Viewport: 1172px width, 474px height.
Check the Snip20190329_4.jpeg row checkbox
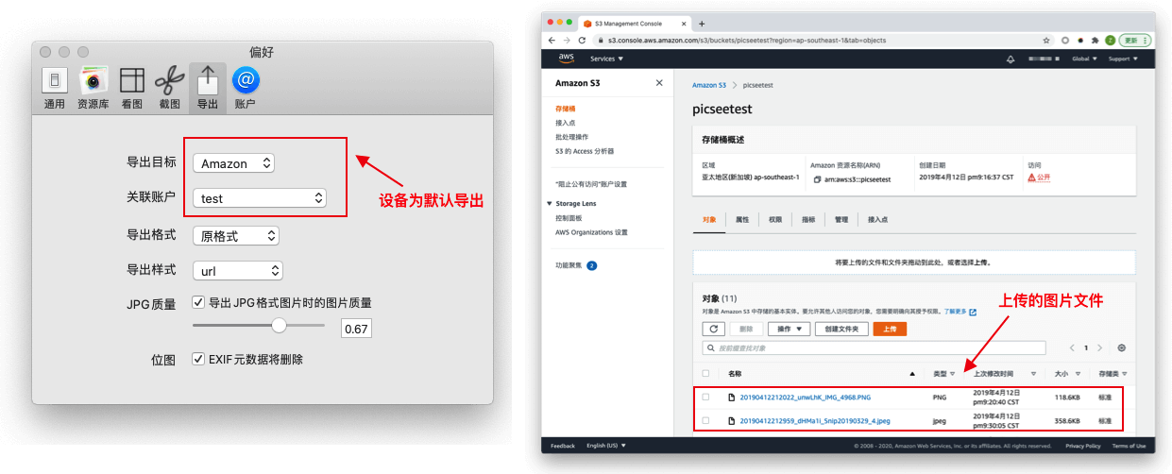pos(705,421)
